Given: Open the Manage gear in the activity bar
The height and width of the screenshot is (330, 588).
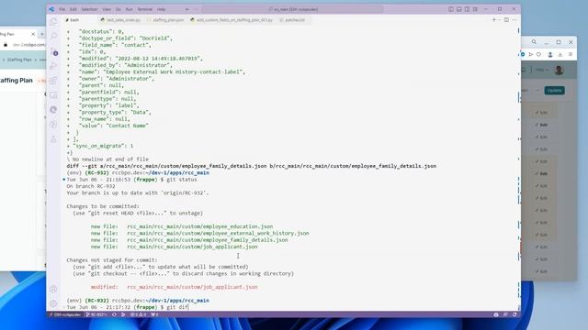Looking at the screenshot, I should [53, 303].
